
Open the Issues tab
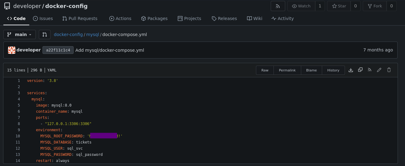(43, 18)
